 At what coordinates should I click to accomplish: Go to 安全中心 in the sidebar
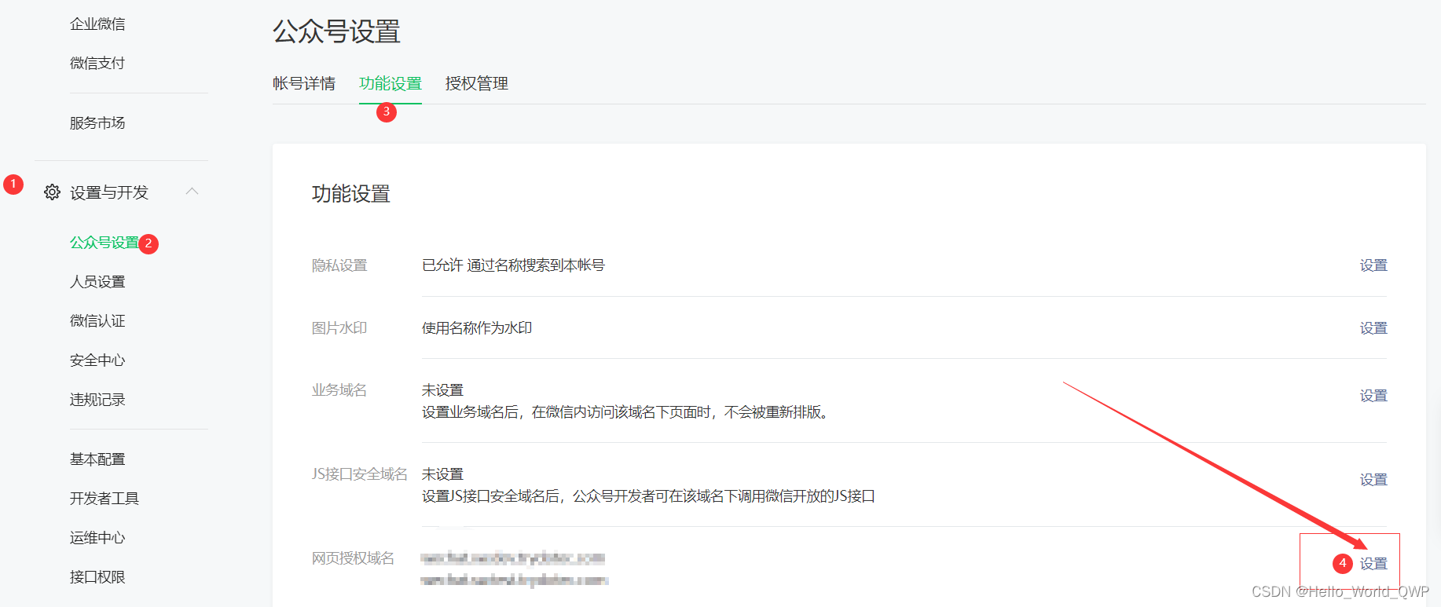pos(97,360)
